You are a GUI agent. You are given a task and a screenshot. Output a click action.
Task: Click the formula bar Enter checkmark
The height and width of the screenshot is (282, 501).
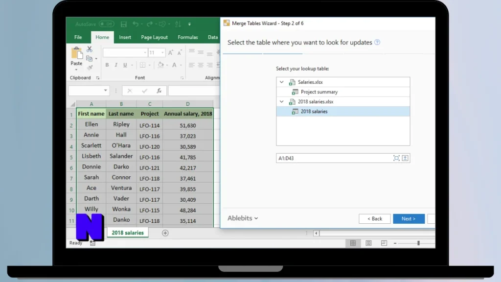coord(144,91)
